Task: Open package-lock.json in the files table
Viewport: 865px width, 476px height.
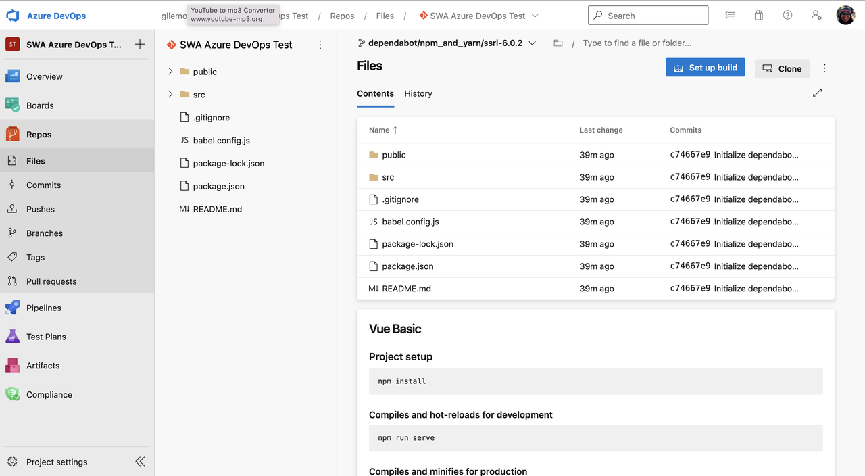Action: (x=418, y=244)
